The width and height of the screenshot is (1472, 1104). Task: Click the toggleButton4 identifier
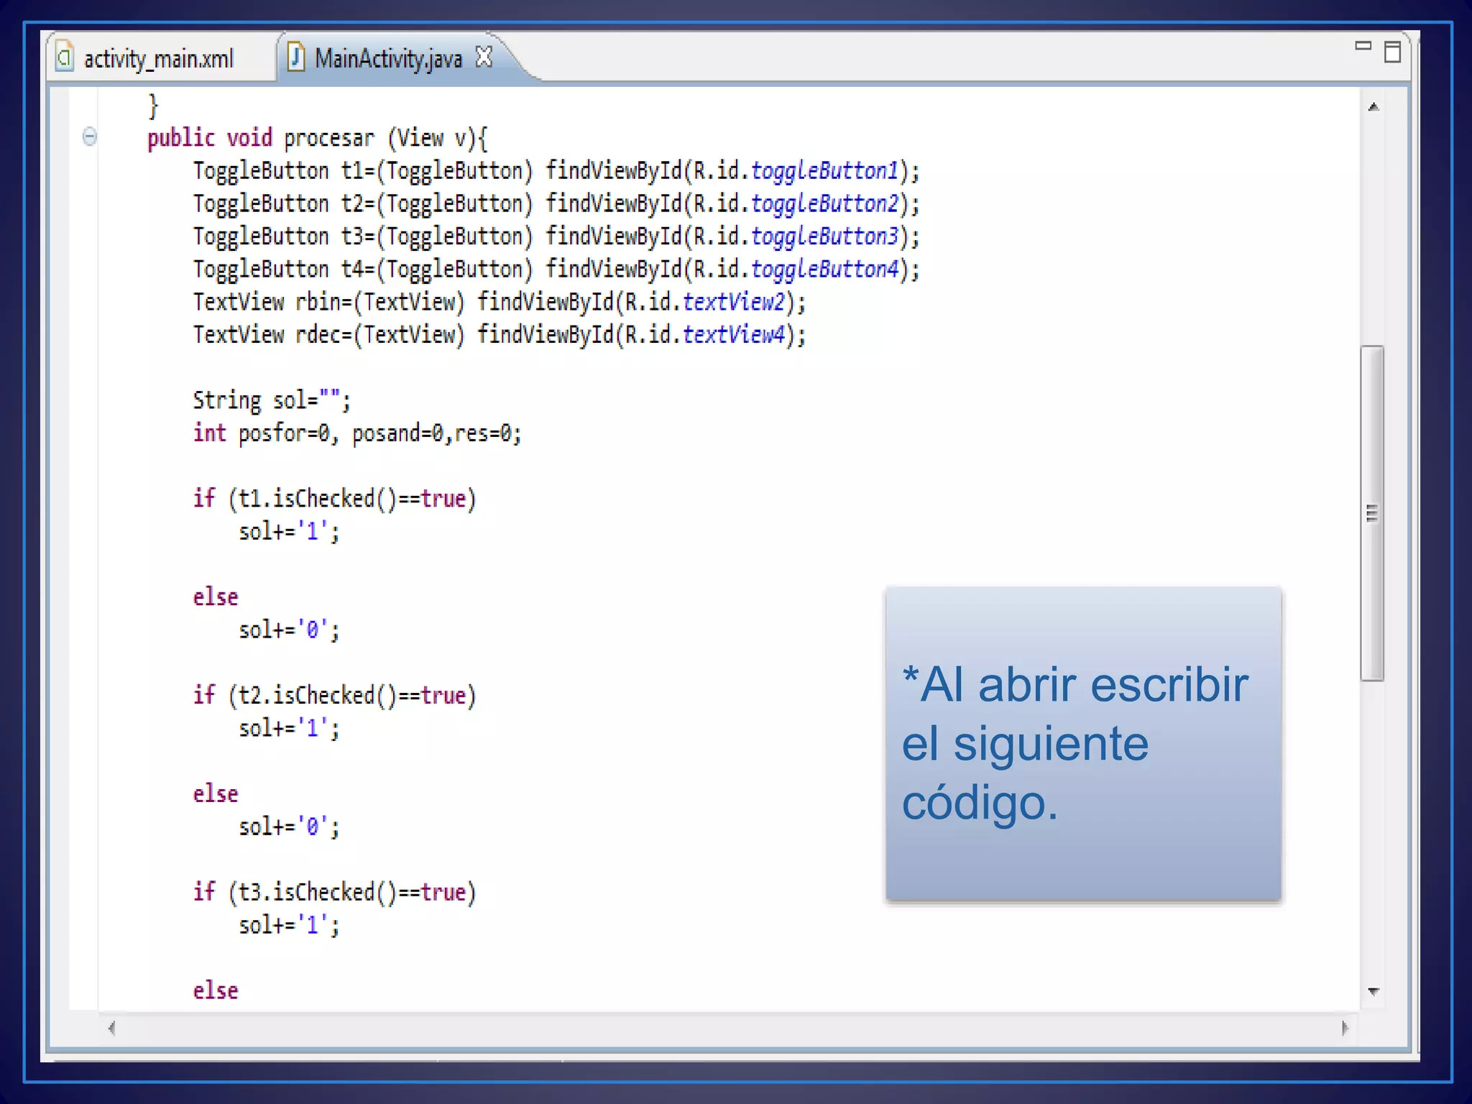point(824,270)
